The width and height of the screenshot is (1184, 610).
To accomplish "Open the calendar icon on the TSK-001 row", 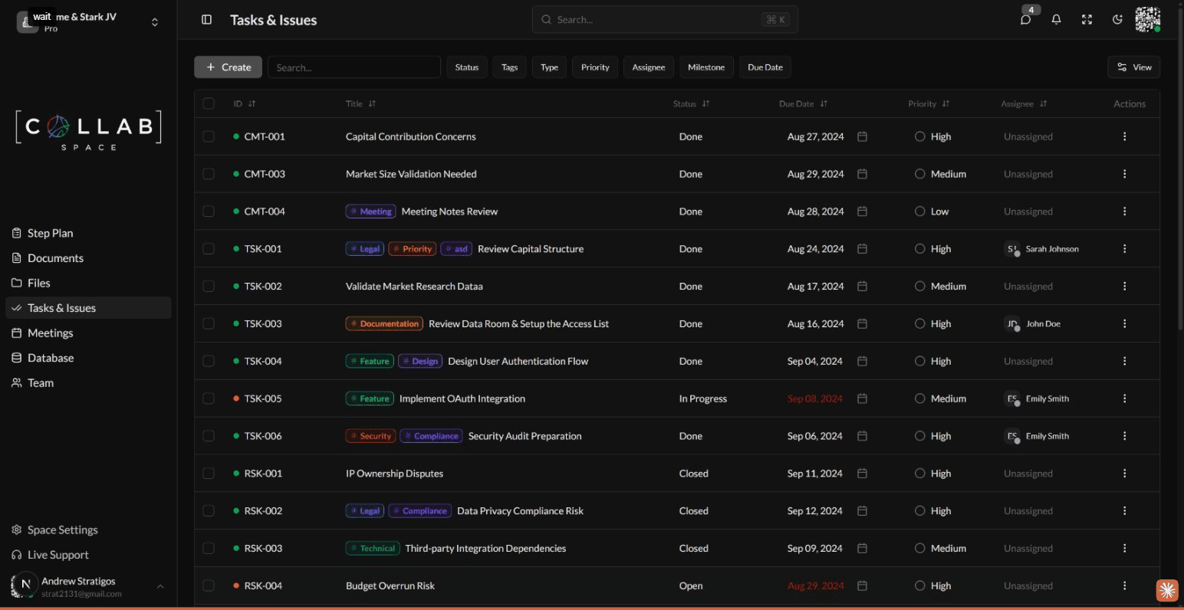I will 861,248.
